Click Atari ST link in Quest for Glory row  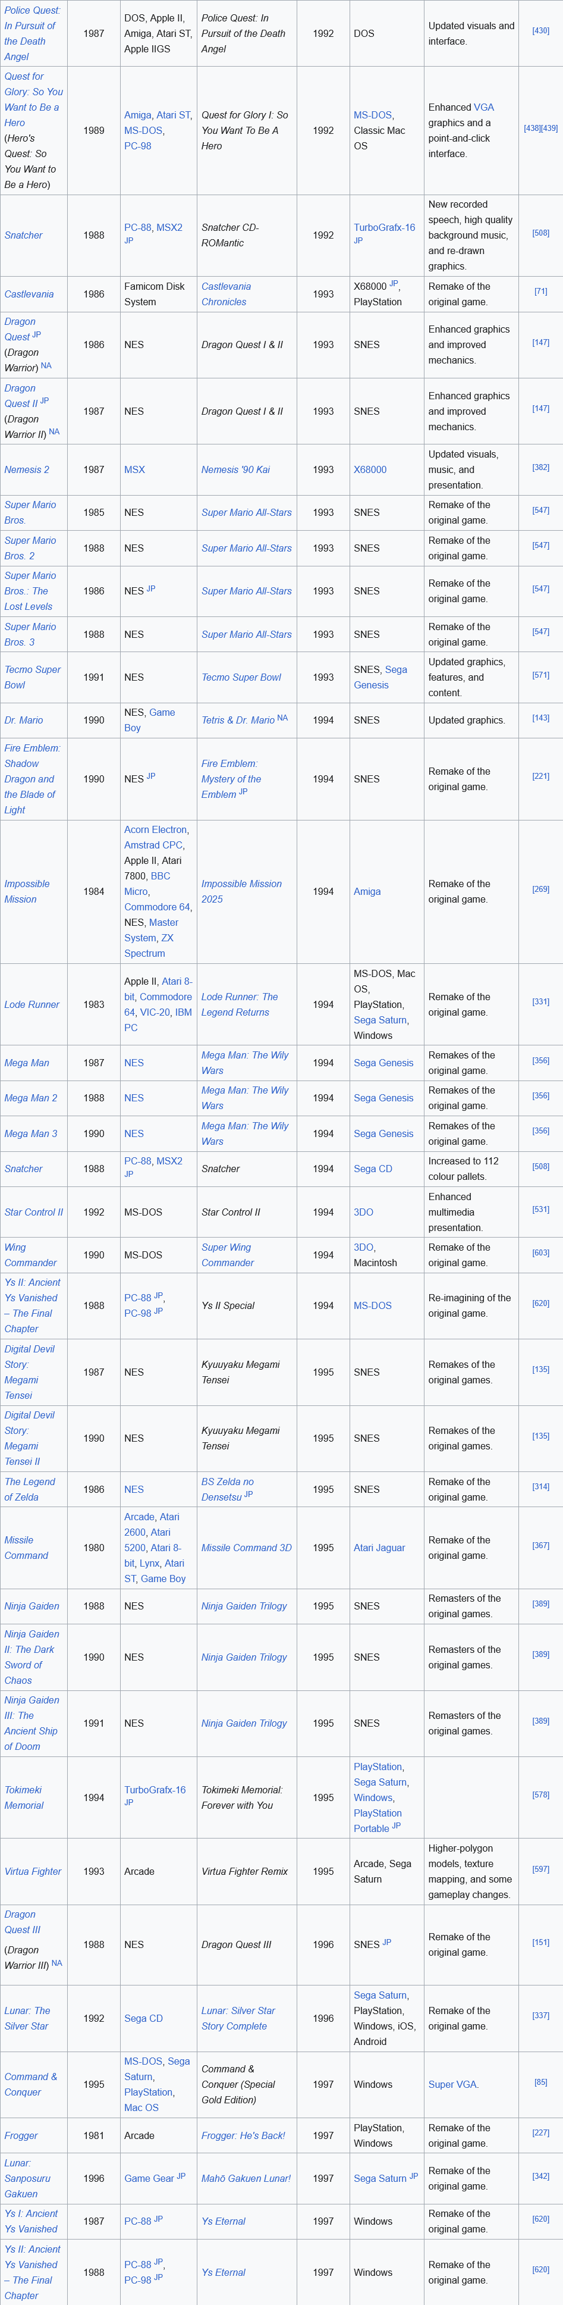coord(174,114)
